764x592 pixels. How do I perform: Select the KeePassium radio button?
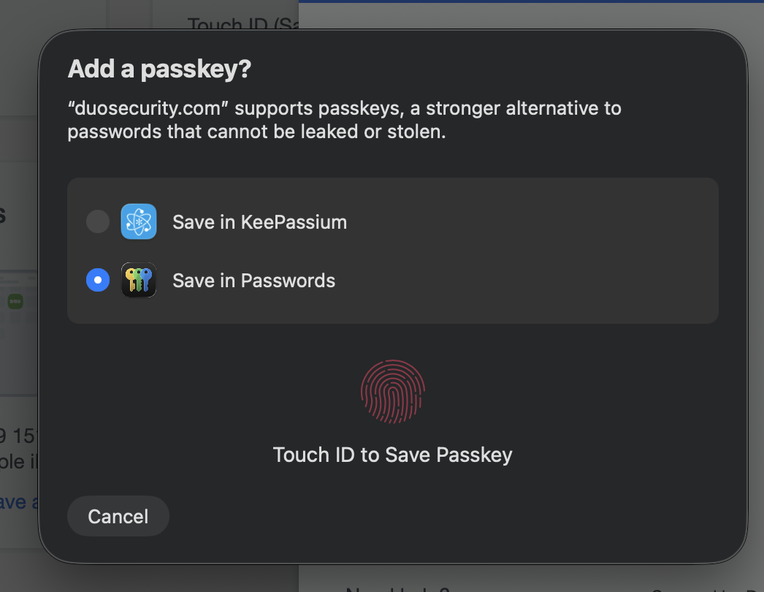coord(98,221)
